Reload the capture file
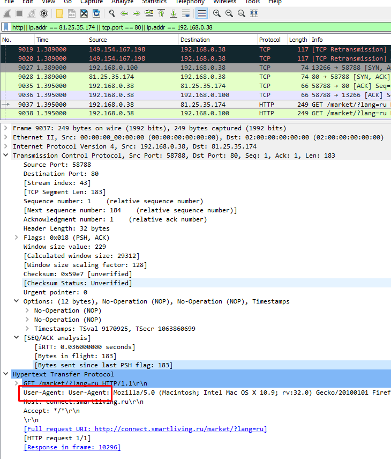Image resolution: width=391 pixels, height=459 pixels. click(x=96, y=13)
